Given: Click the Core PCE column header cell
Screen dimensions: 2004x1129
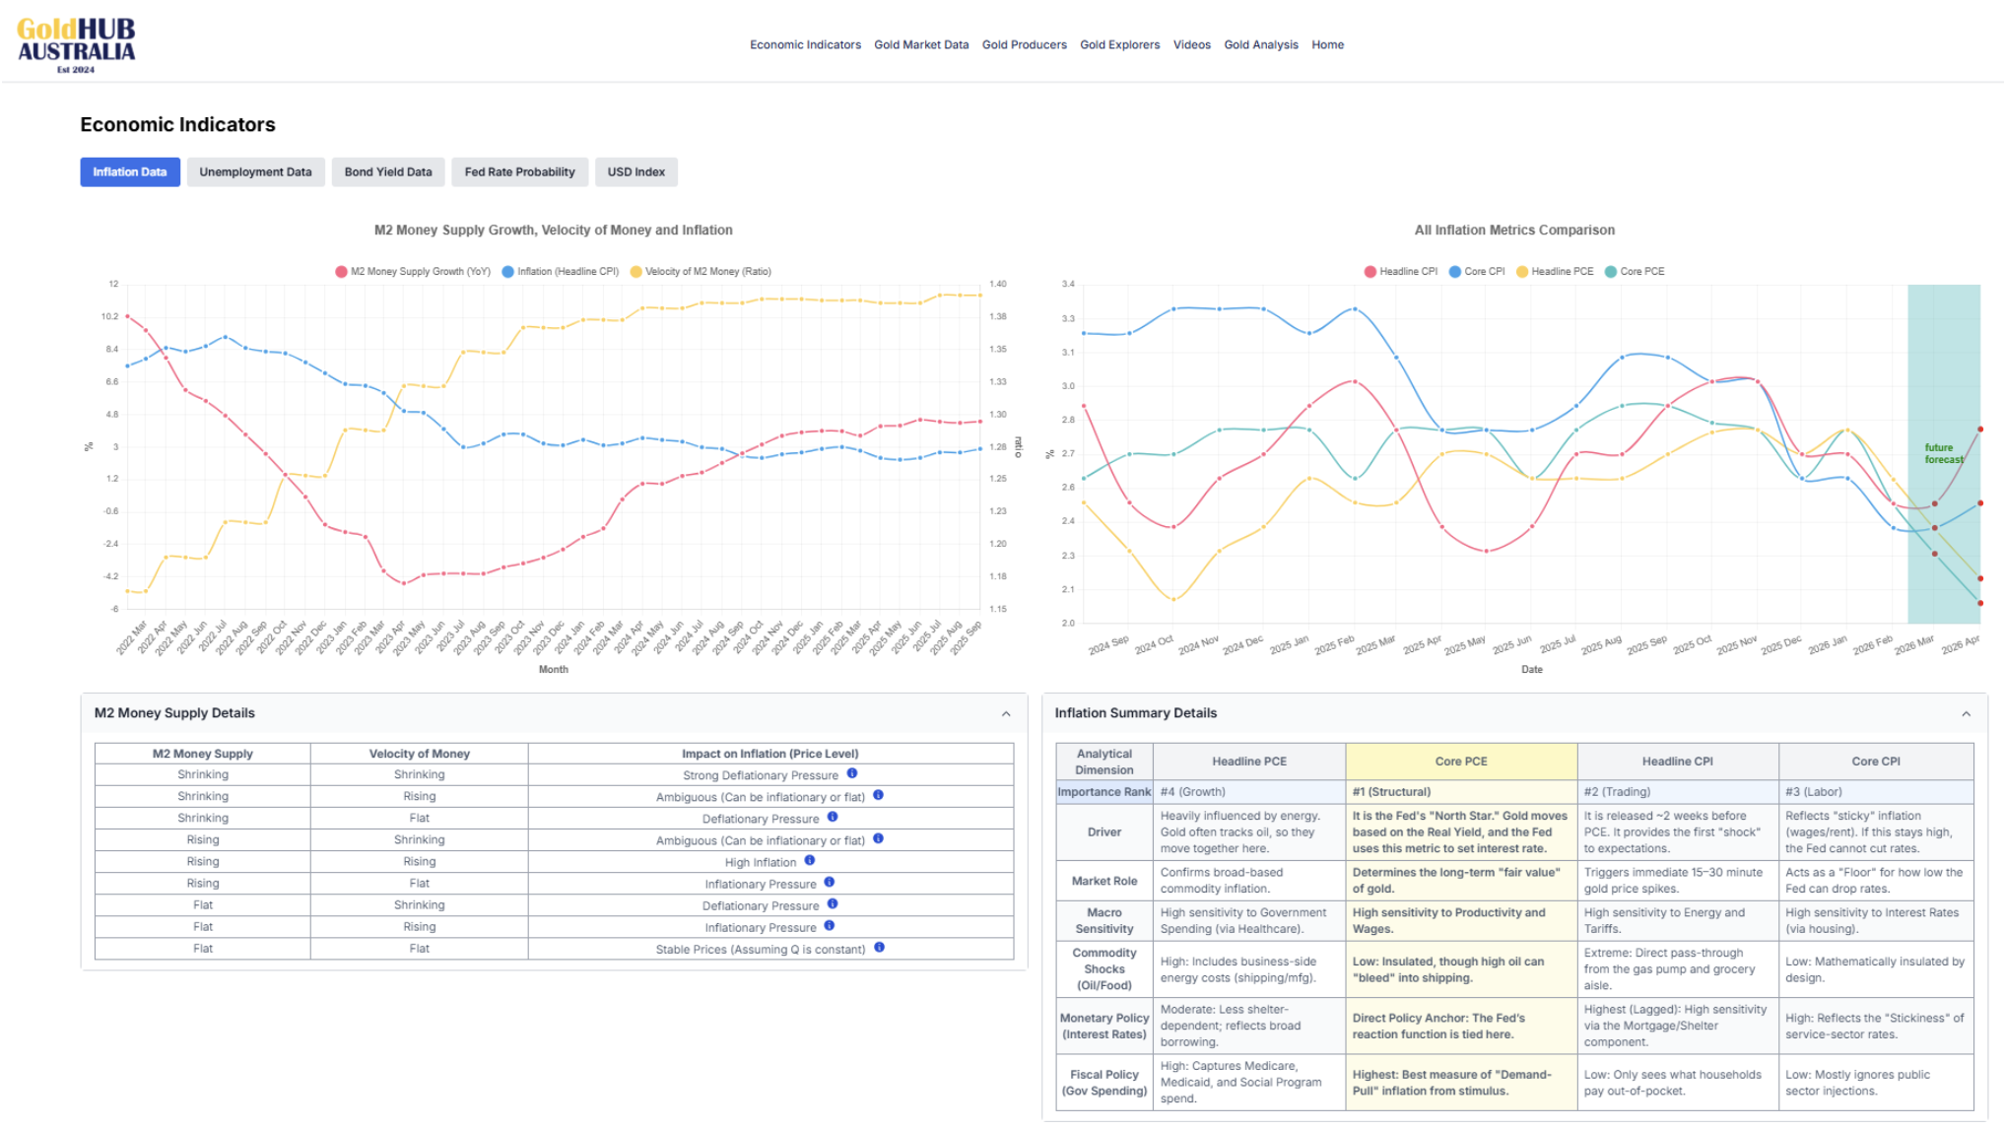Looking at the screenshot, I should (x=1460, y=762).
